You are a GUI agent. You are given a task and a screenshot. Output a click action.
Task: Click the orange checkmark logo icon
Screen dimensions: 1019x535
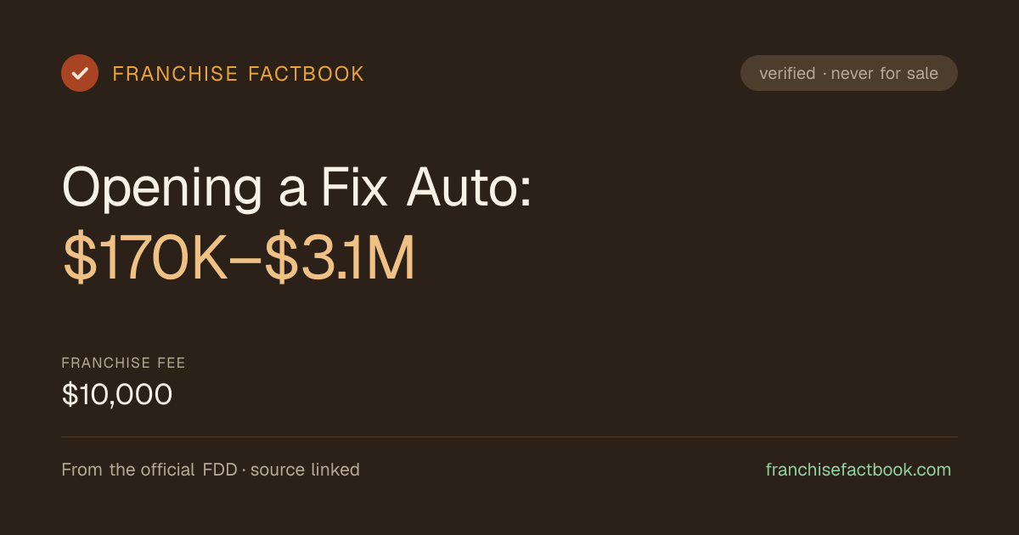[80, 73]
